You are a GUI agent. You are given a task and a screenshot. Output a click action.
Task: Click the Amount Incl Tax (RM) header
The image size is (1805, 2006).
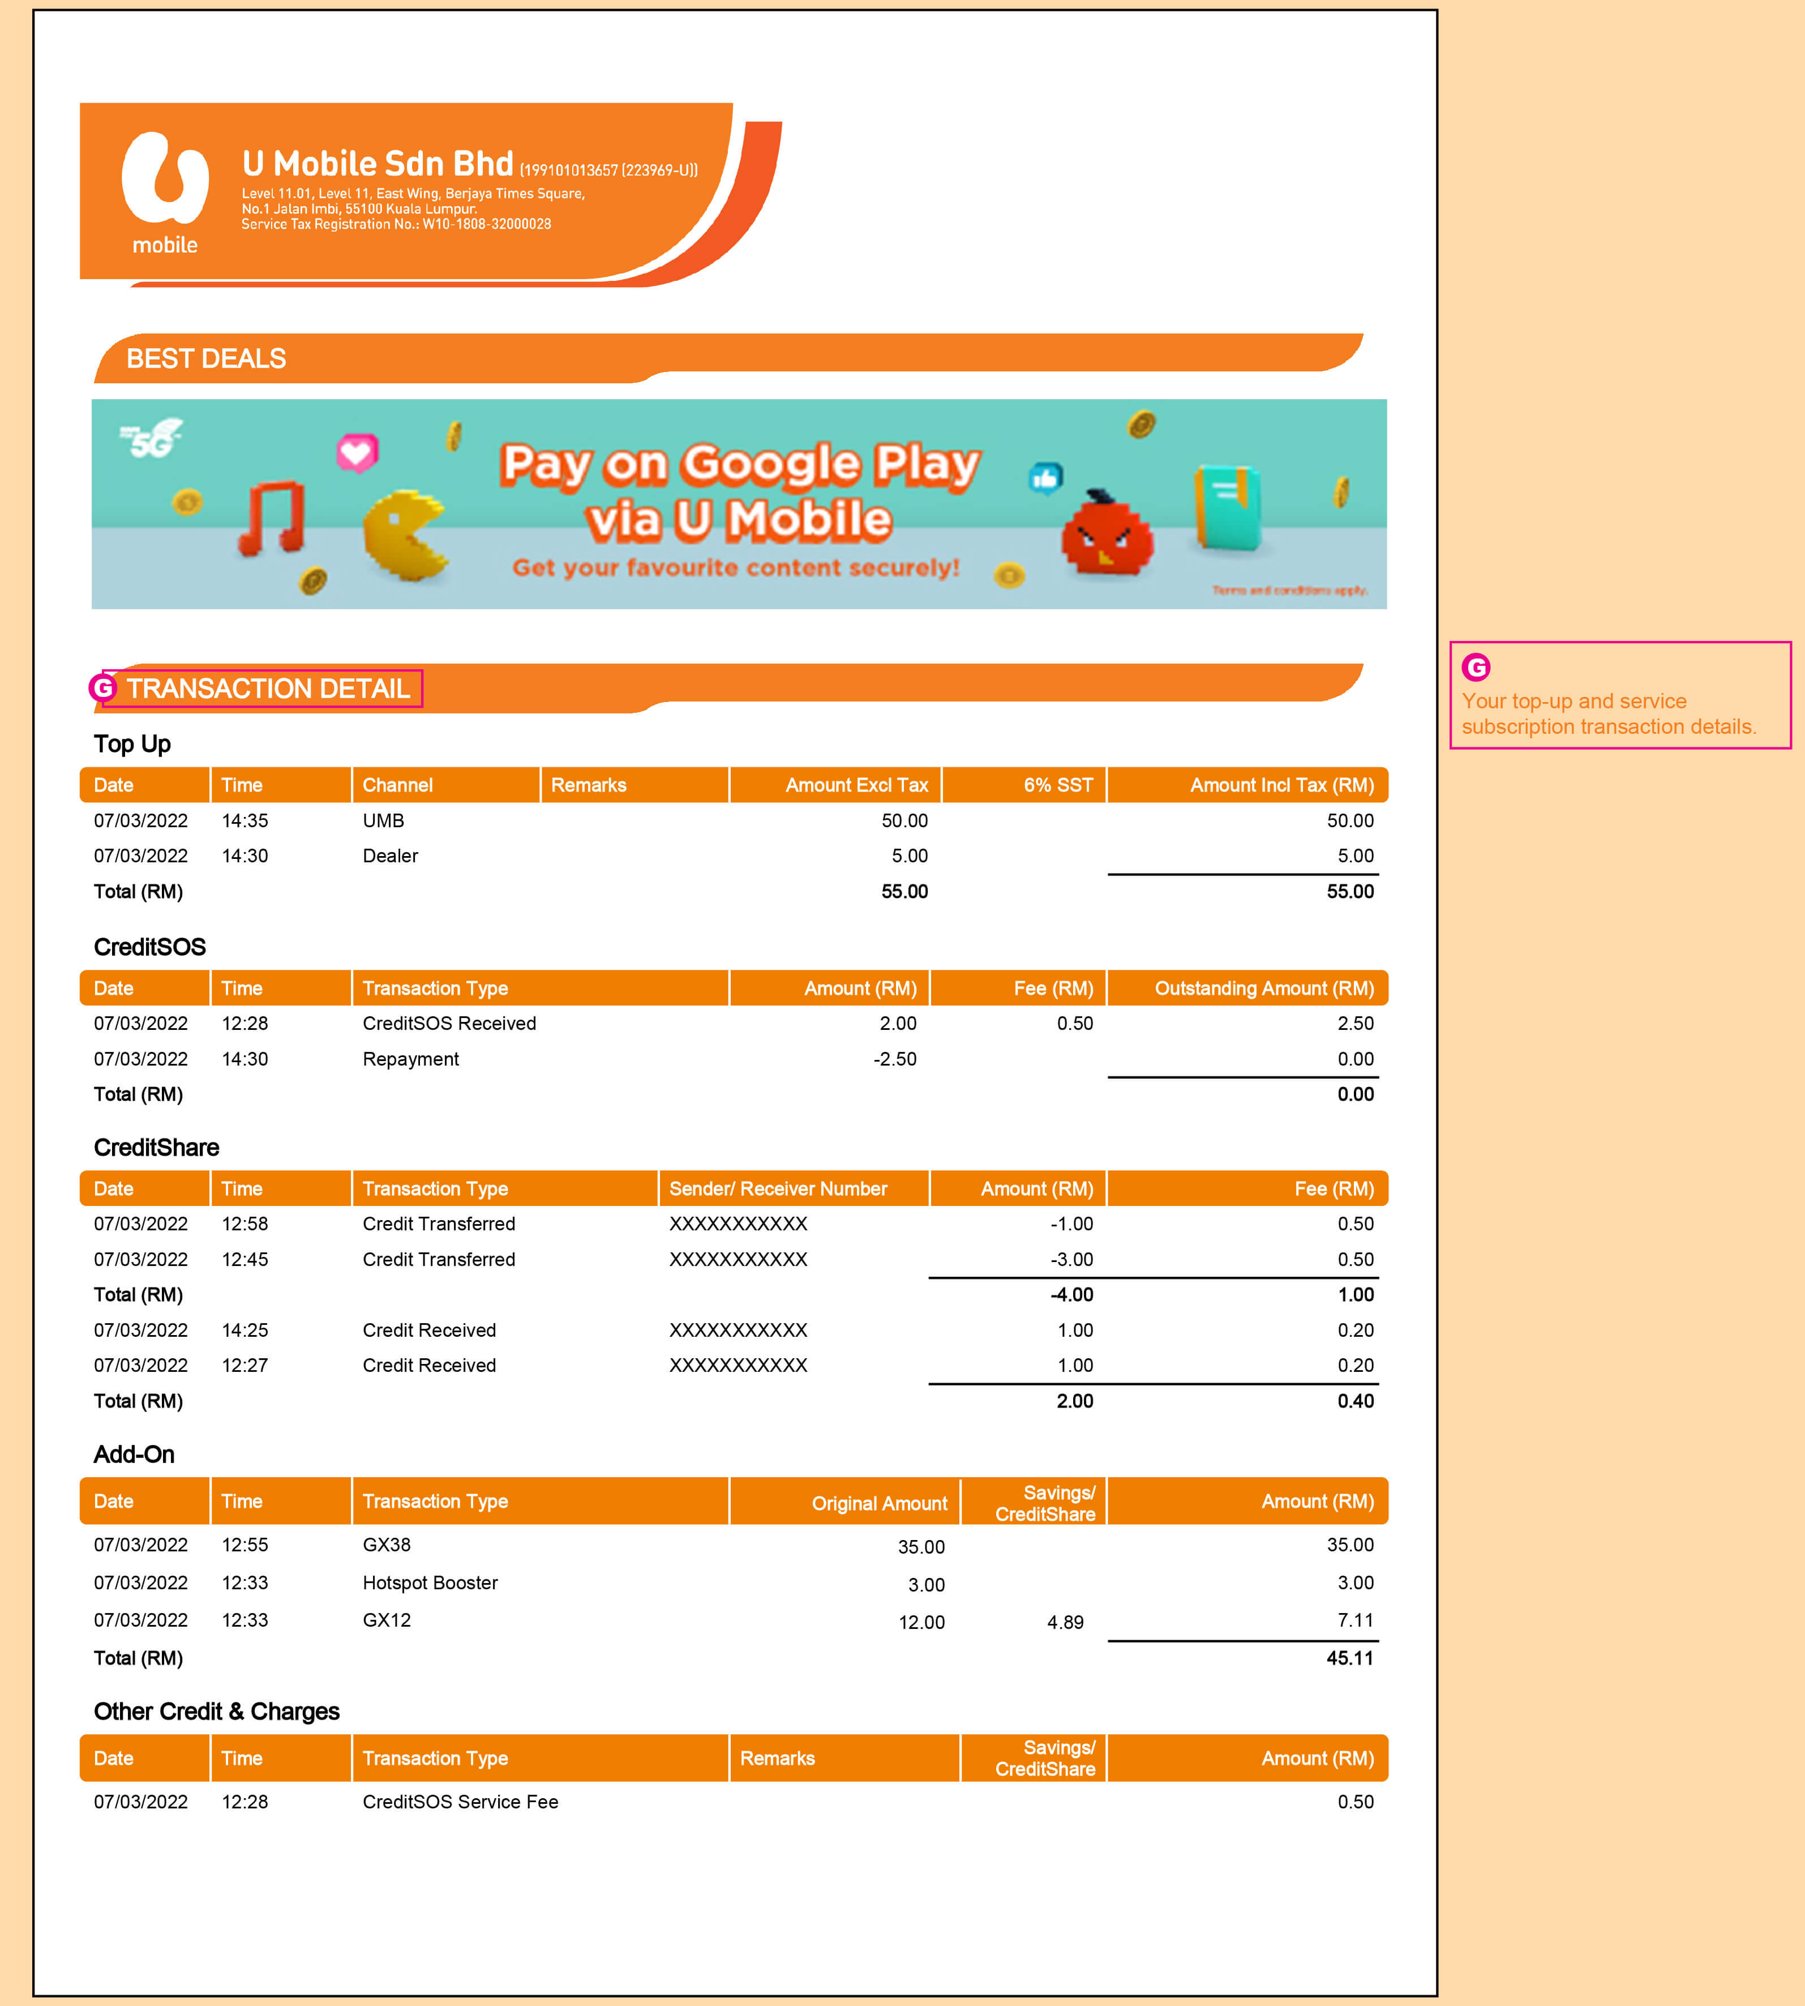1281,785
